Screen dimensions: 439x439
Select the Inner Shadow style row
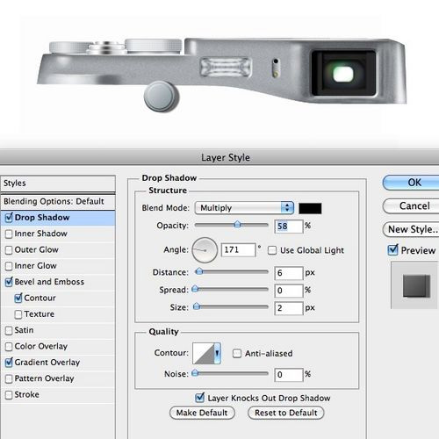click(x=58, y=234)
